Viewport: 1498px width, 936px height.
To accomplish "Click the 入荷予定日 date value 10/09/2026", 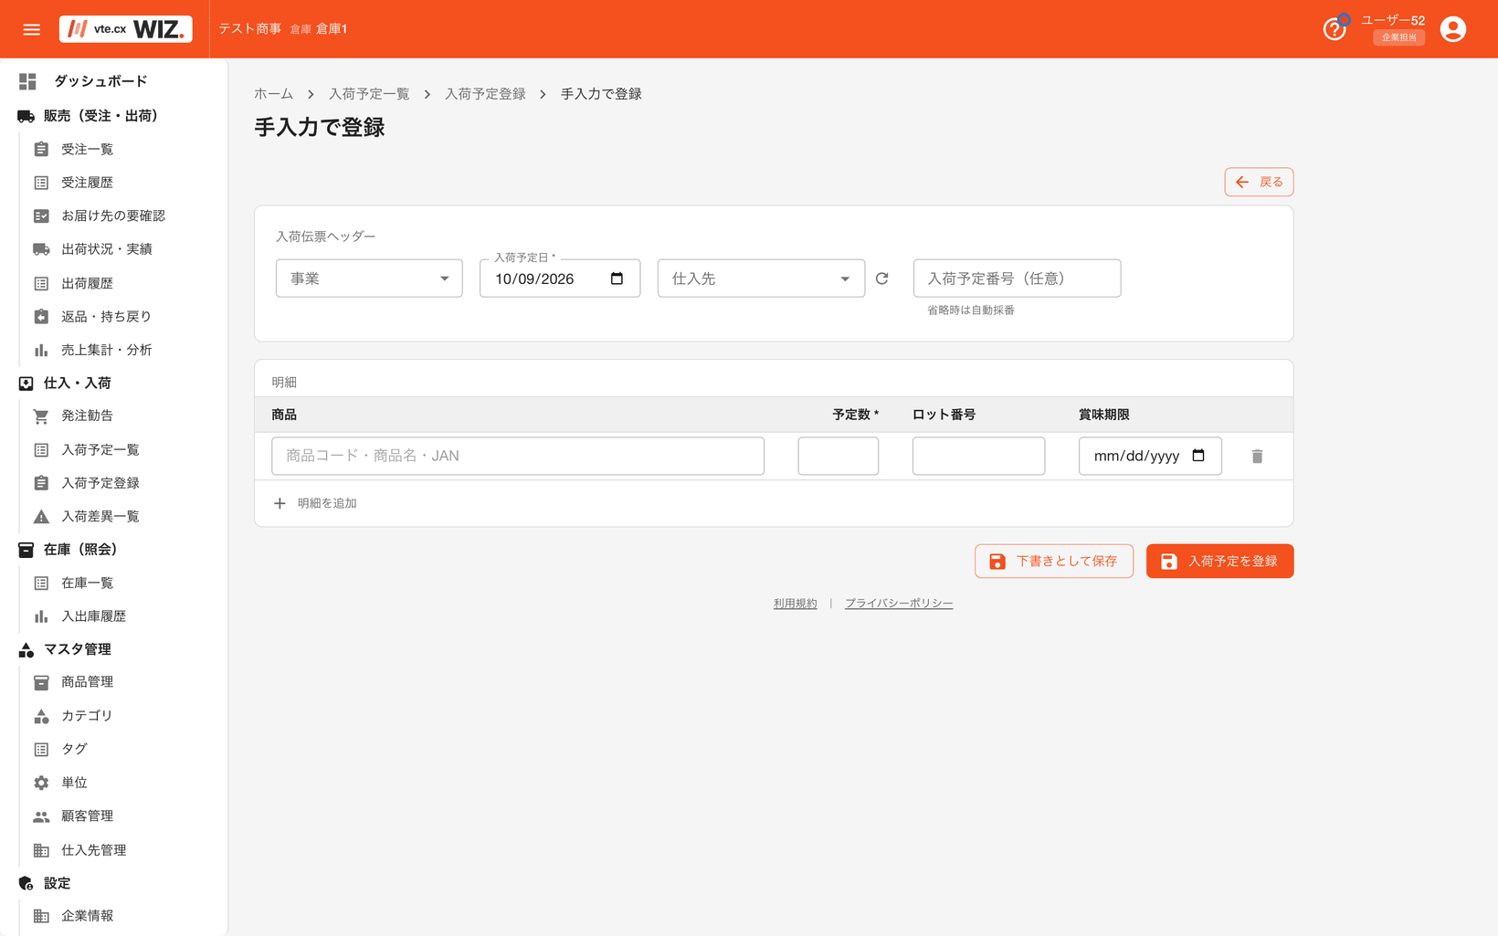I will [534, 279].
